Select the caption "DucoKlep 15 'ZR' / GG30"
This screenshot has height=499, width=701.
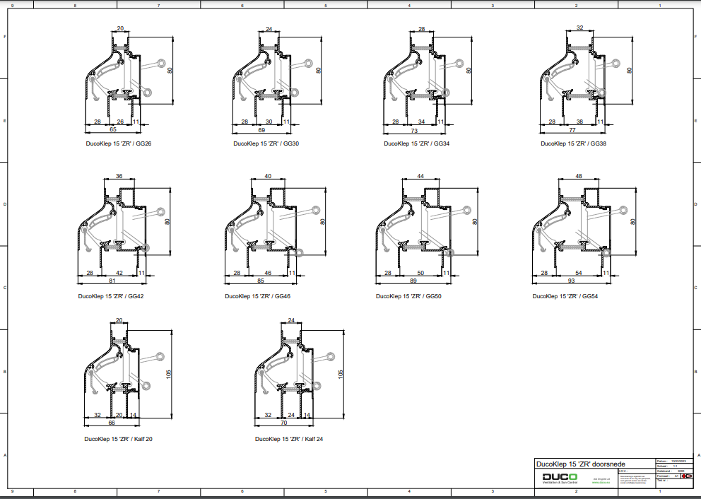pyautogui.click(x=266, y=143)
